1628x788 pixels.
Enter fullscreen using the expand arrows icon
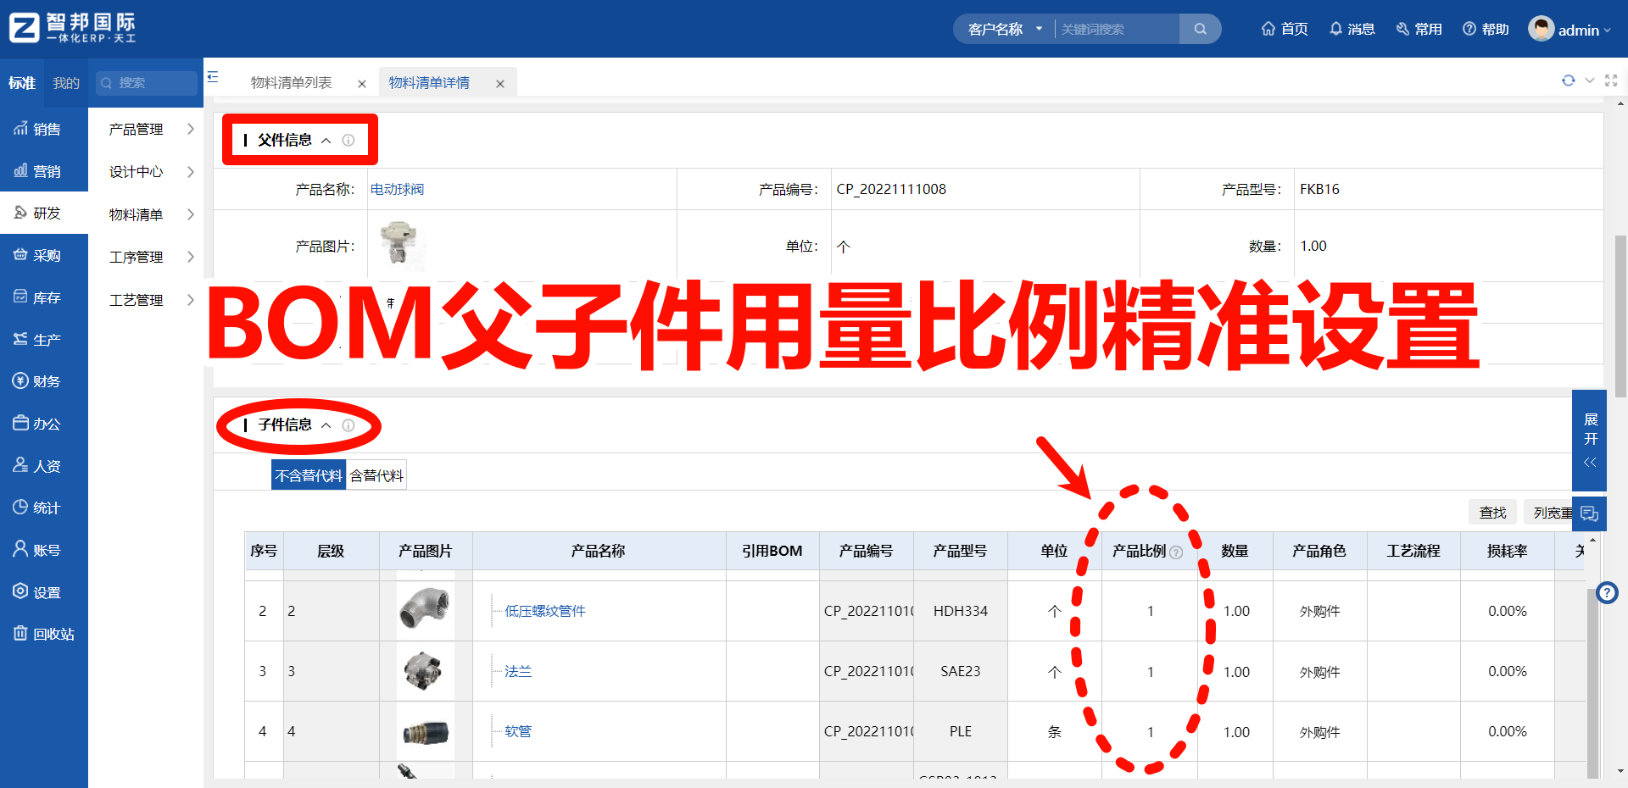1612,80
